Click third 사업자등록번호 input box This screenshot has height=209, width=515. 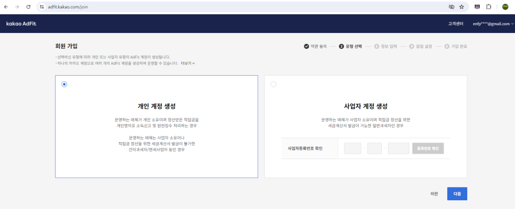(398, 149)
